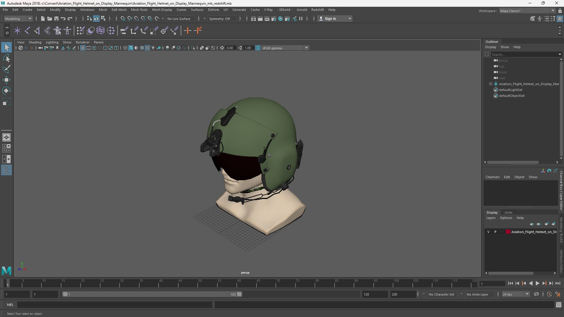
Task: Open the Modeling menu set dropdown
Action: (18, 18)
